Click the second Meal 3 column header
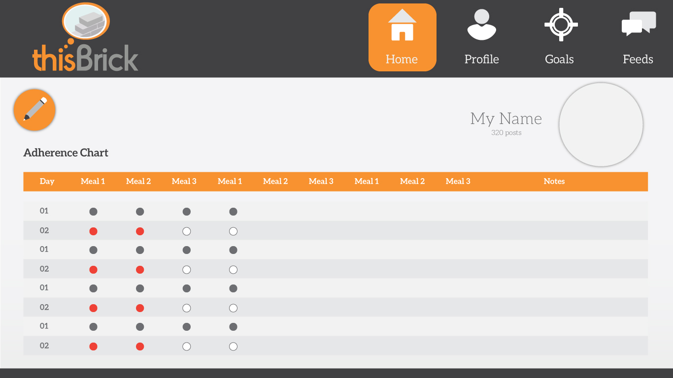Screen dimensions: 673x378 coord(321,182)
